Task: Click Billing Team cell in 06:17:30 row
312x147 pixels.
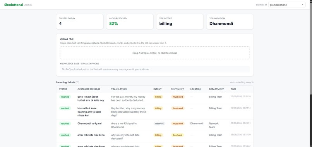Action: tap(216, 135)
